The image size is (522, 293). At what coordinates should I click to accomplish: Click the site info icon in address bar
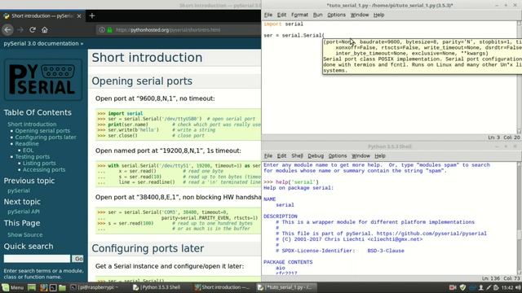click(101, 30)
